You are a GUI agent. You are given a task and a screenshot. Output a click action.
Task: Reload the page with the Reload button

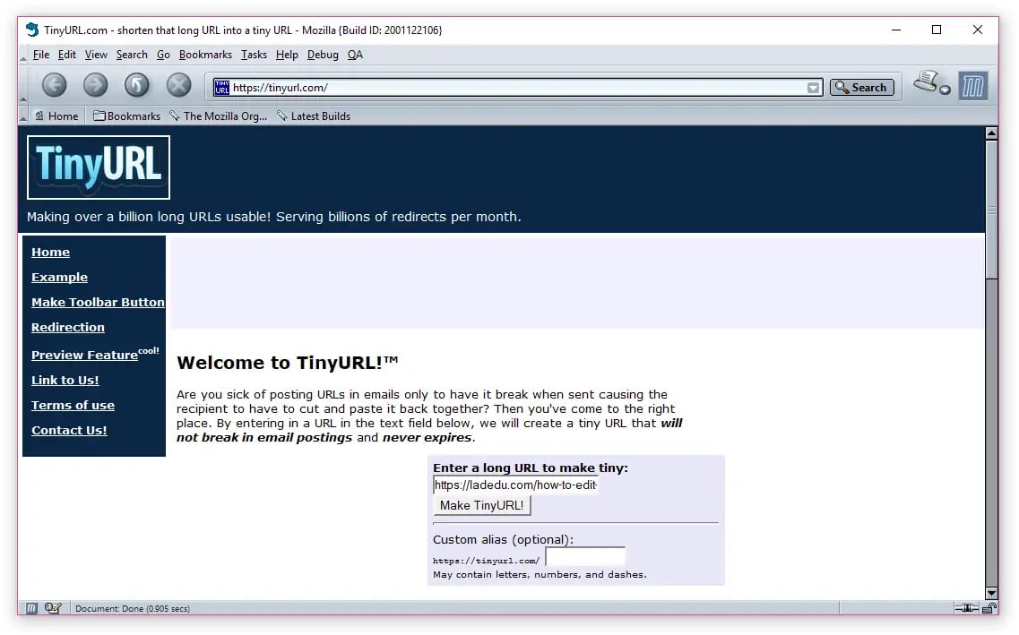[x=136, y=85]
